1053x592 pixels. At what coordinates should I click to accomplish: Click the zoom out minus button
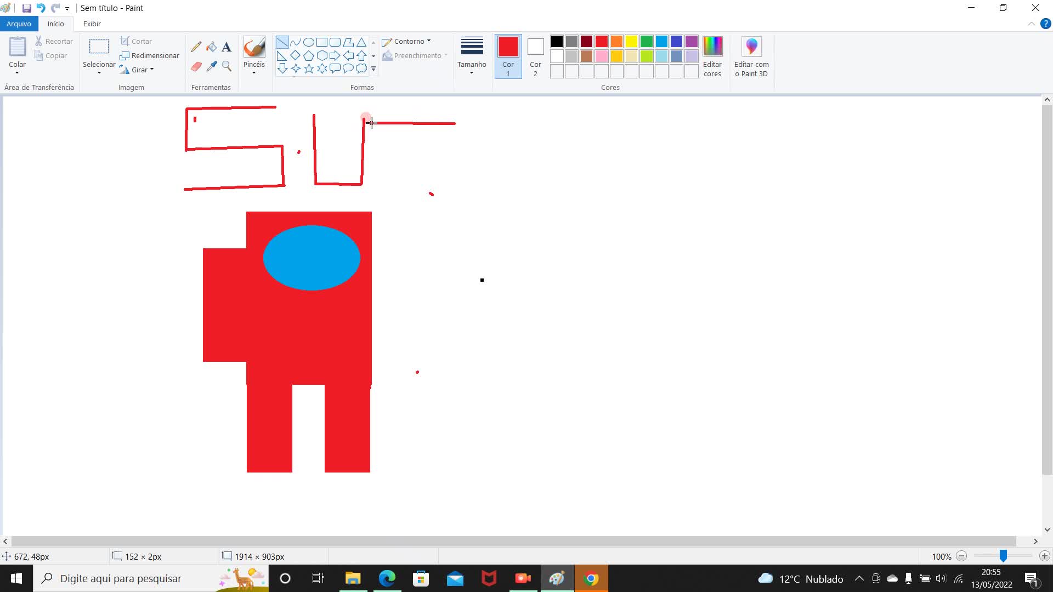961,556
